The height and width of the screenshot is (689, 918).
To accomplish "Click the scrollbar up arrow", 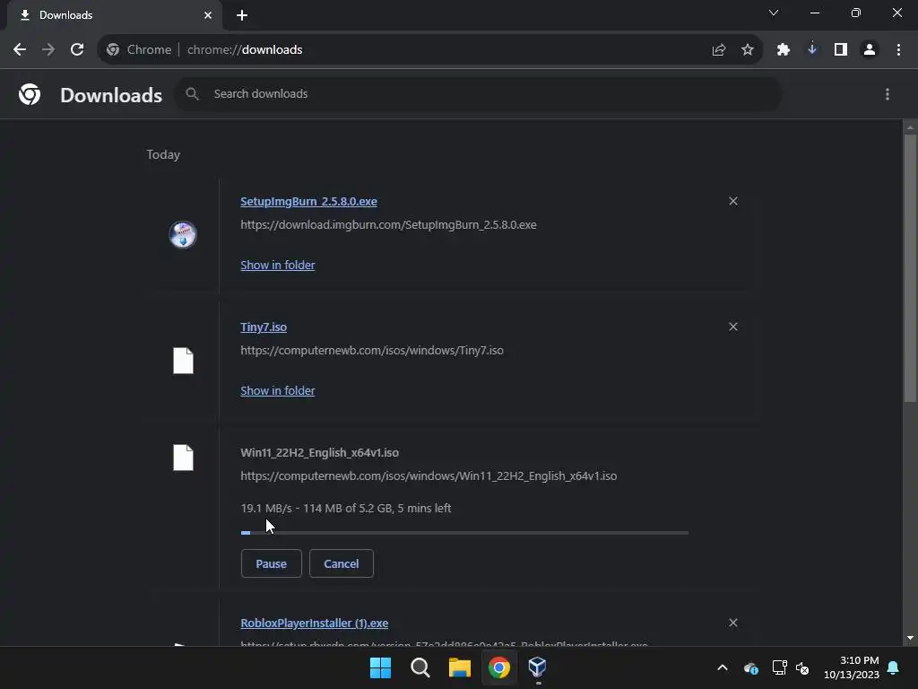I will pos(910,127).
